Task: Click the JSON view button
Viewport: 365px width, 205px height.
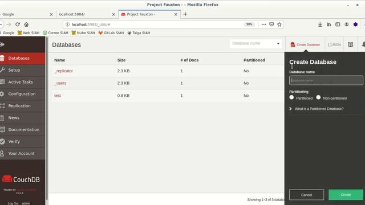Action: [x=334, y=44]
